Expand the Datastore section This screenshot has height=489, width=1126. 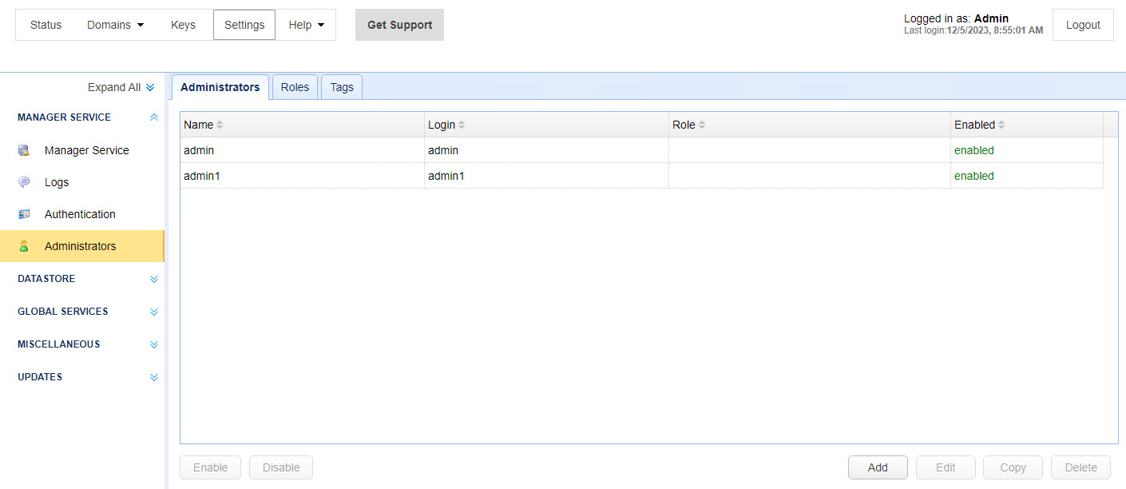click(154, 280)
